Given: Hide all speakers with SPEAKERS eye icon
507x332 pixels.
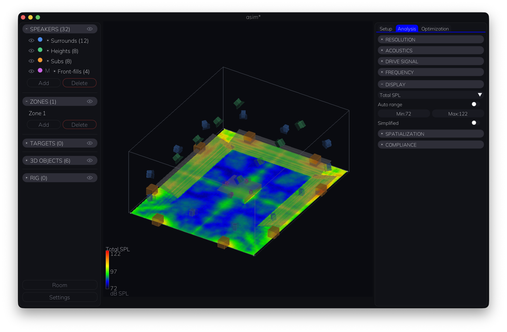Looking at the screenshot, I should pos(90,29).
